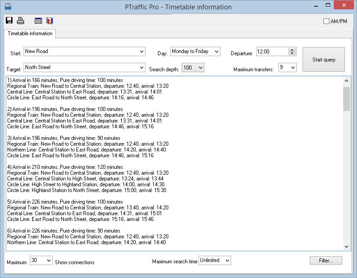Click Regional Train line departing 13:40
This screenshot has height=278, width=357.
pyautogui.click(x=88, y=208)
